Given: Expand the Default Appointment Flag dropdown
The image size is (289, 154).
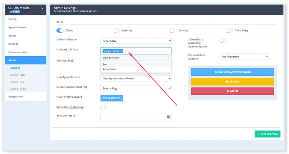Looking at the screenshot, I should coord(136,88).
